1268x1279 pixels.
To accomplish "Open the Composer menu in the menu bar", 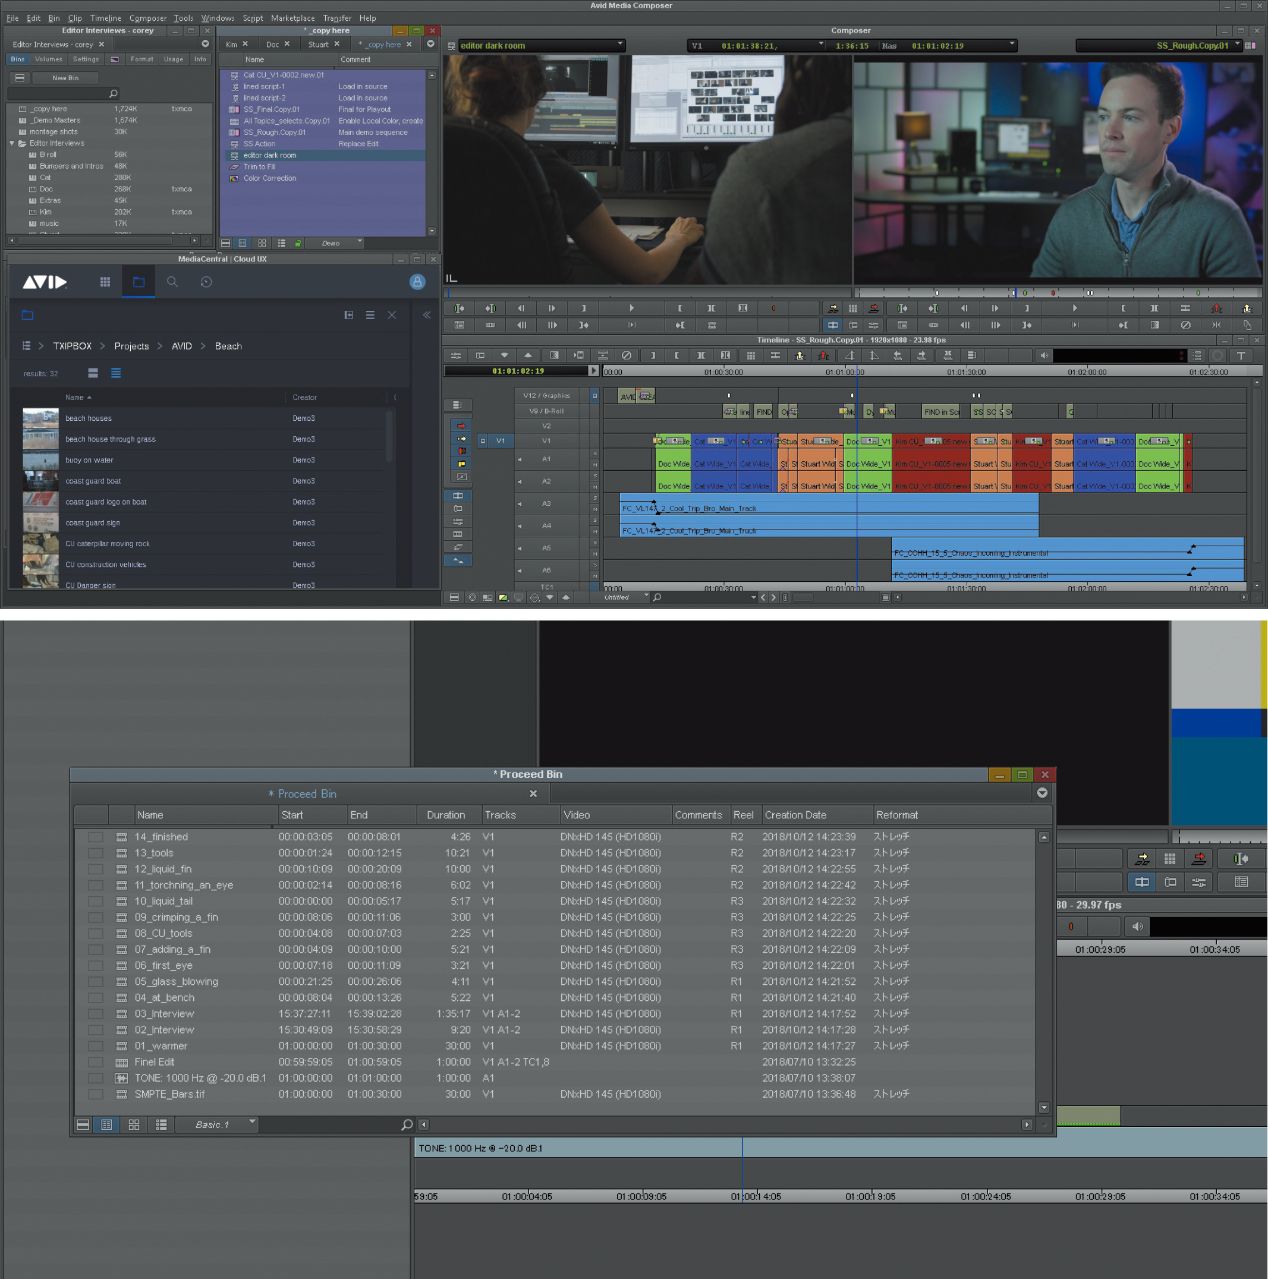I will click(147, 18).
